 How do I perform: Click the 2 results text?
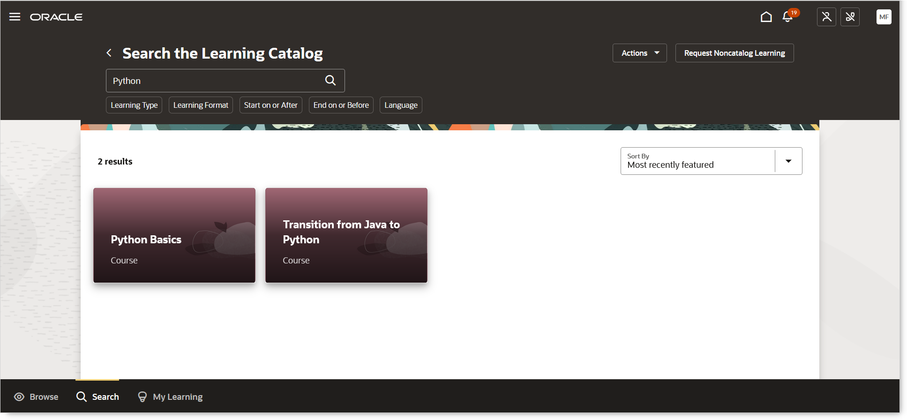[115, 162]
